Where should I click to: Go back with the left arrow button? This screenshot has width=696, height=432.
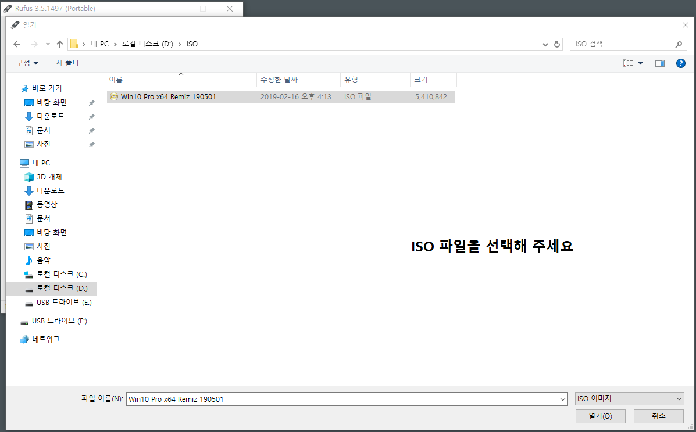click(17, 44)
